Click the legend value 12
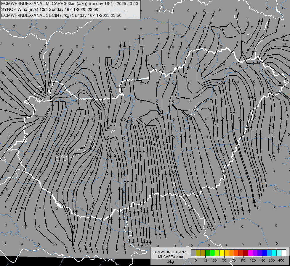The width and height of the screenshot is (290, 266). 205,260
